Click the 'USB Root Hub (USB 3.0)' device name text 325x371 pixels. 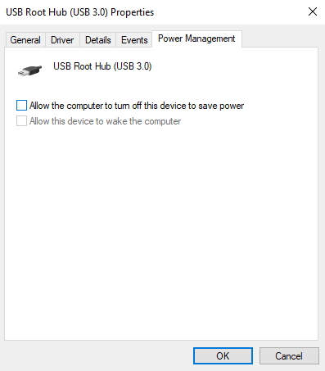click(102, 66)
